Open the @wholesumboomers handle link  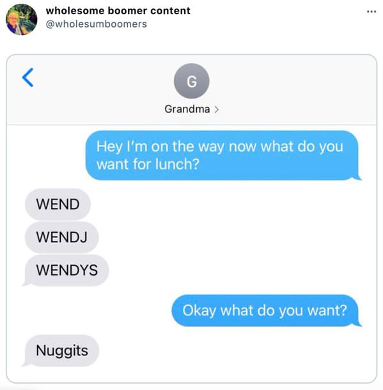pos(97,24)
